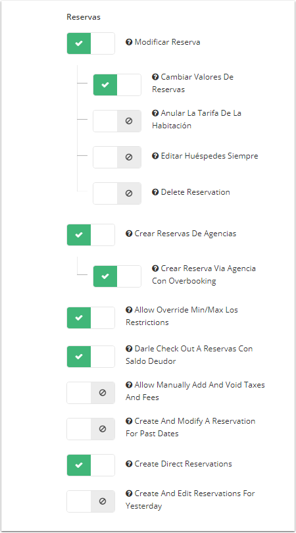296x533 pixels.
Task: Disable Crear Reserva Via Agencia Con Overbooking toggle
Action: 117,276
